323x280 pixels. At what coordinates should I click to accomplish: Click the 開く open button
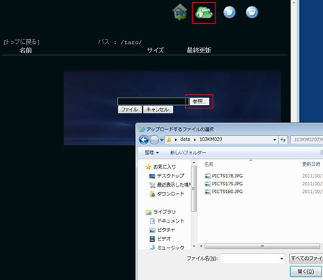point(306,271)
